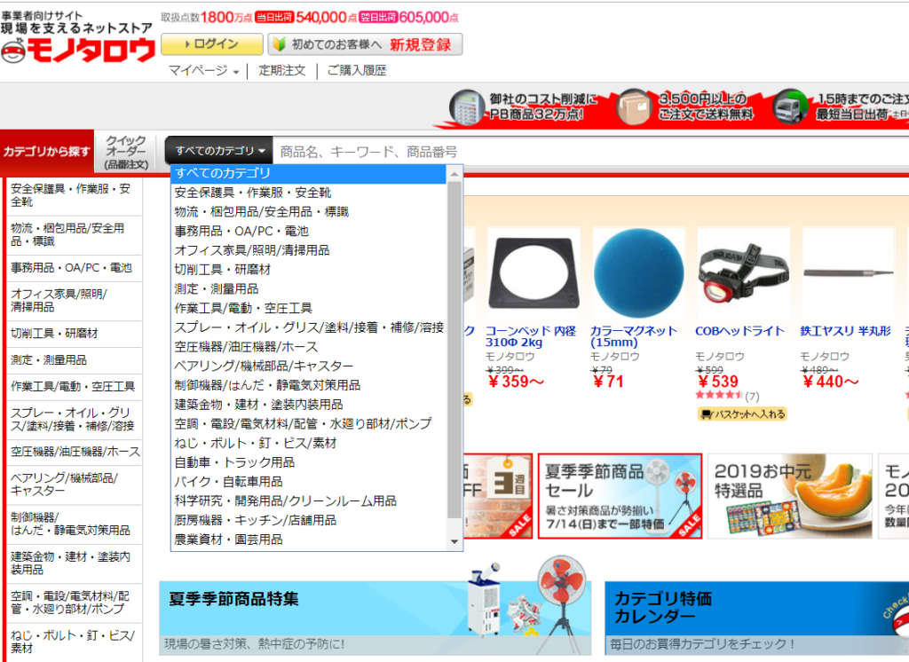Open the 夏季季節商品特集 banner

375,619
